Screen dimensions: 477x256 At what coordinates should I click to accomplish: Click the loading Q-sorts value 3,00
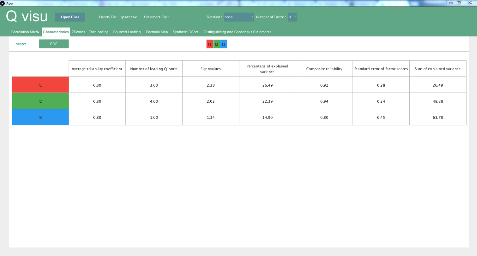coord(154,85)
